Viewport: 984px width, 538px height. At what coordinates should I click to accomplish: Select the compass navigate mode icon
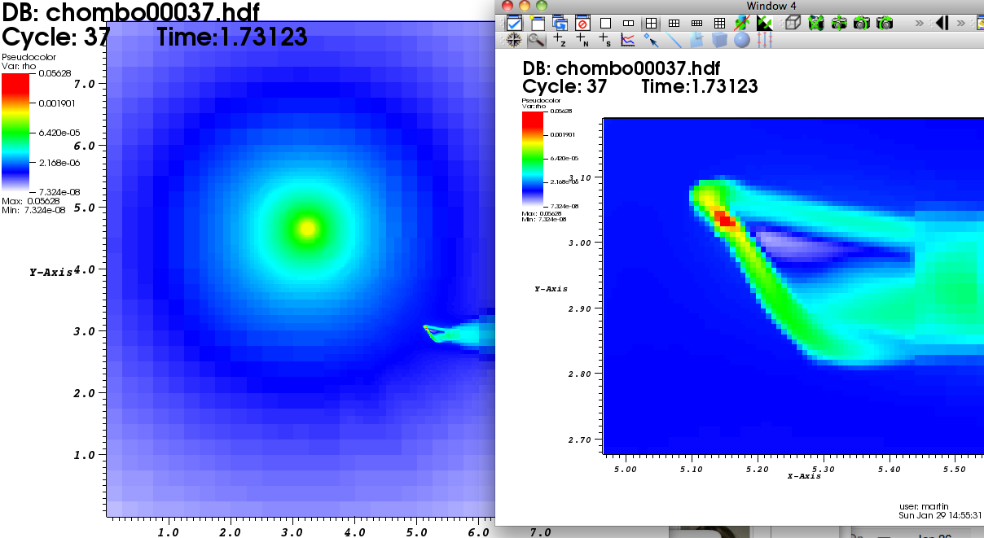pos(514,39)
